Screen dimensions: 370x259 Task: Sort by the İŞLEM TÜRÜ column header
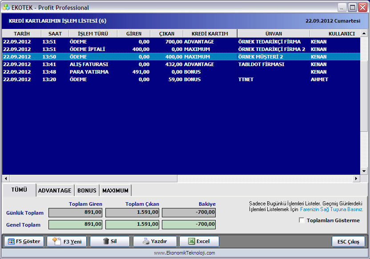(x=93, y=34)
